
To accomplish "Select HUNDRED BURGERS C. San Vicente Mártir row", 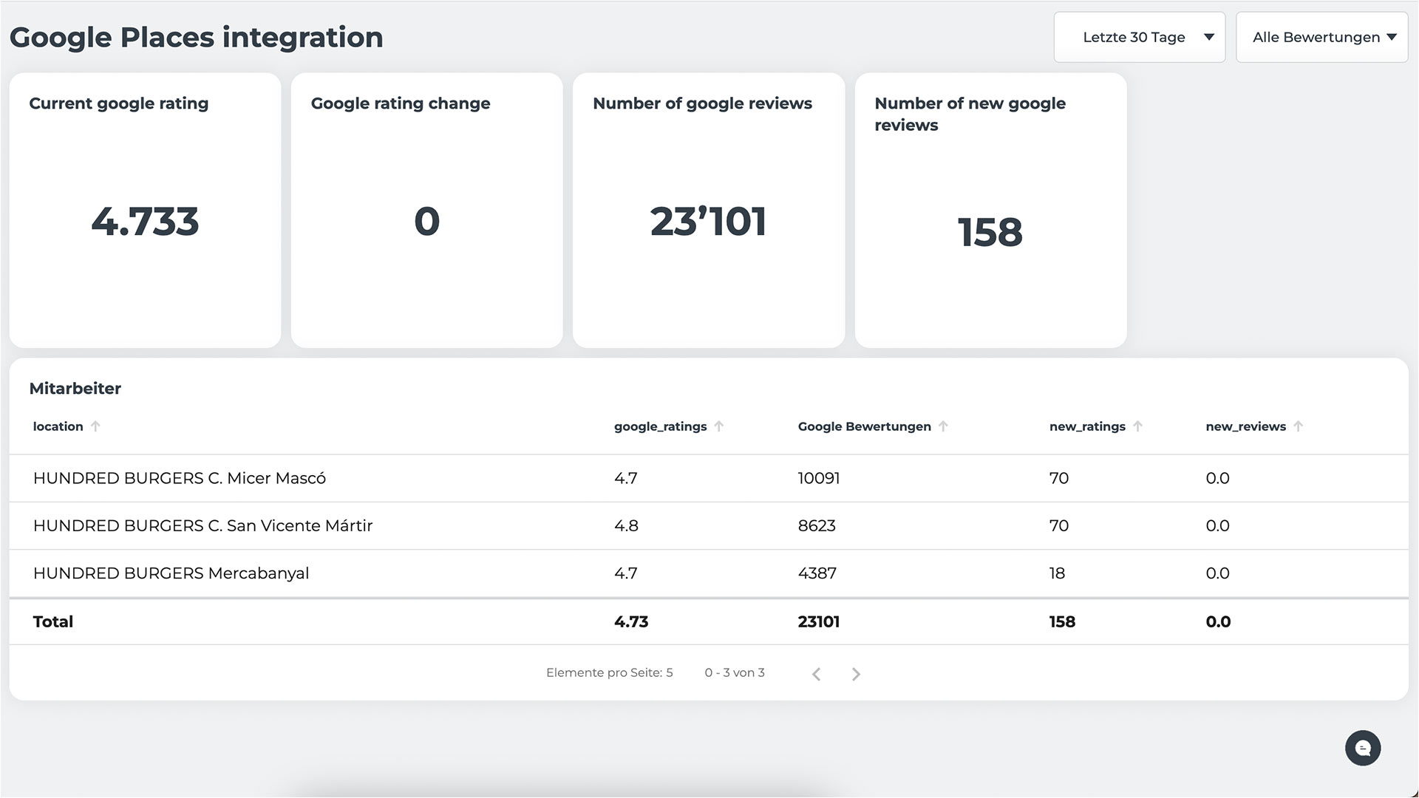I will [709, 525].
